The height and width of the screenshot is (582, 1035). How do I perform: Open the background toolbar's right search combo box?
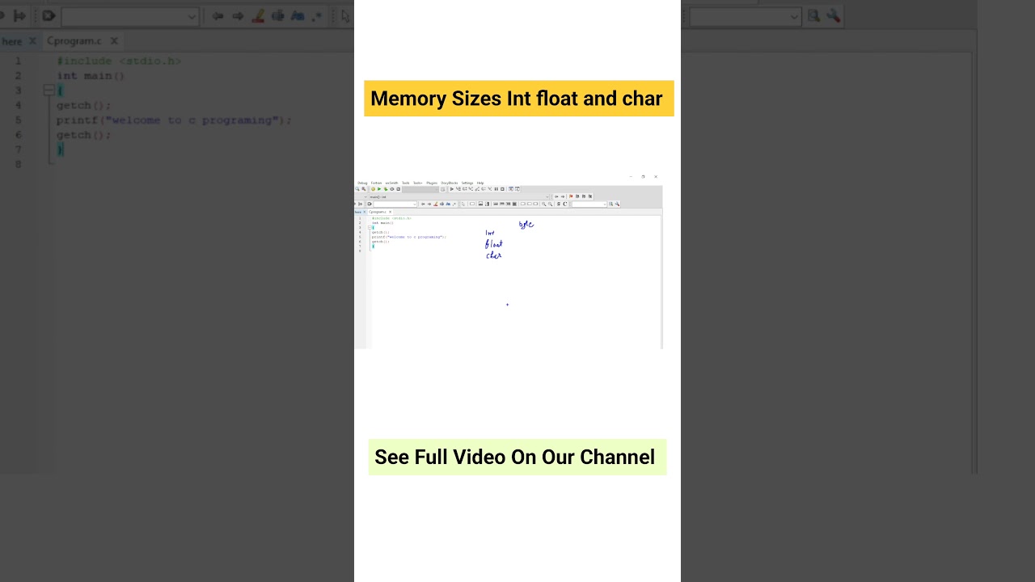[x=745, y=16]
